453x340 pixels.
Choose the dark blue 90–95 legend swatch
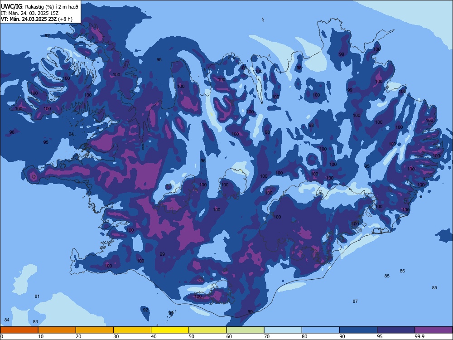pyautogui.click(x=358, y=330)
